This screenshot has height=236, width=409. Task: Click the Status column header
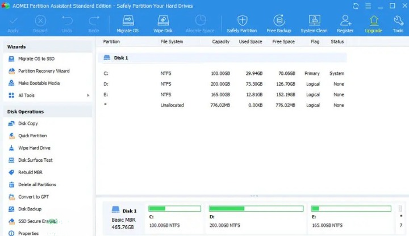(x=337, y=41)
